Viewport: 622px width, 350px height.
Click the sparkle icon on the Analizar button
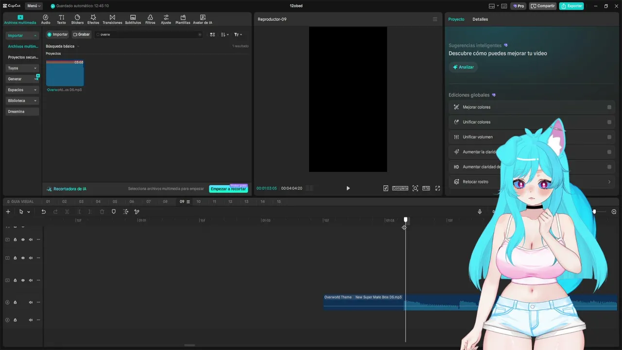point(455,67)
